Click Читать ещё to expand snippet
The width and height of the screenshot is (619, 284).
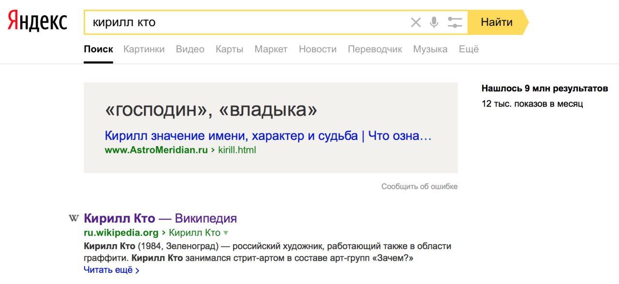point(111,270)
